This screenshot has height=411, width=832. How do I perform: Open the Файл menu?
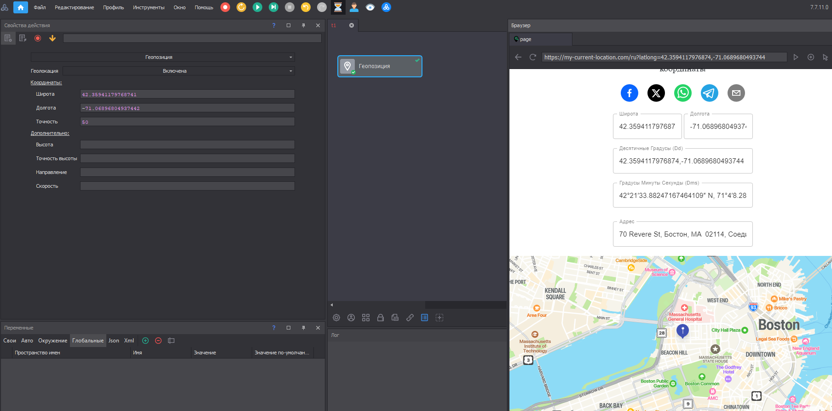click(x=40, y=7)
